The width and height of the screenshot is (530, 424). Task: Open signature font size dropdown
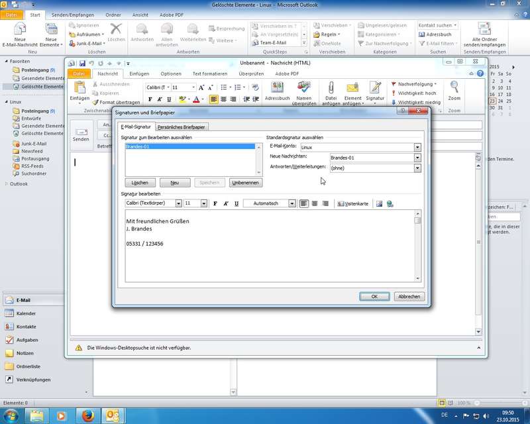pos(203,203)
